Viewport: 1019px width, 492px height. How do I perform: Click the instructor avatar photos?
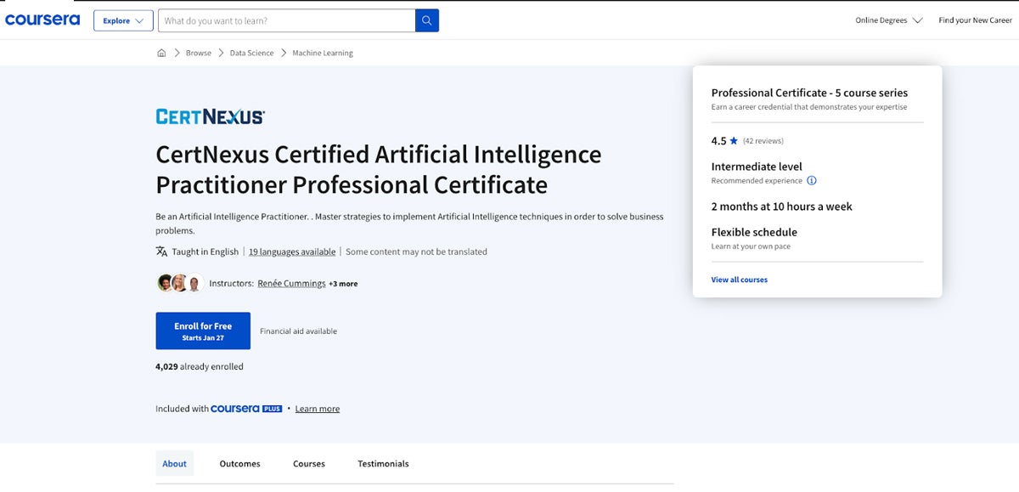point(180,283)
